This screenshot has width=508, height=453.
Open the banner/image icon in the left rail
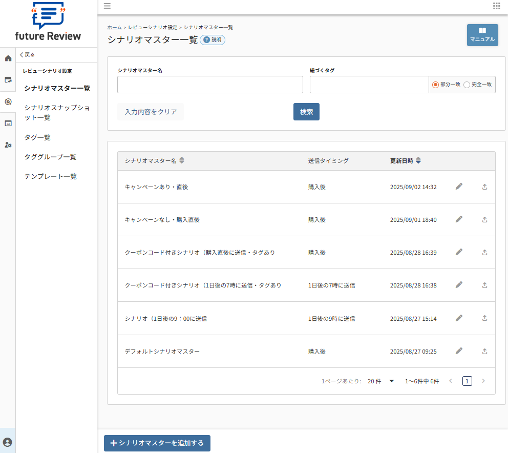point(7,123)
